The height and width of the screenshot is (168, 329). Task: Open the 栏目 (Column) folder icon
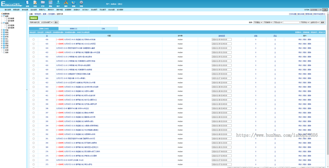[42, 3]
